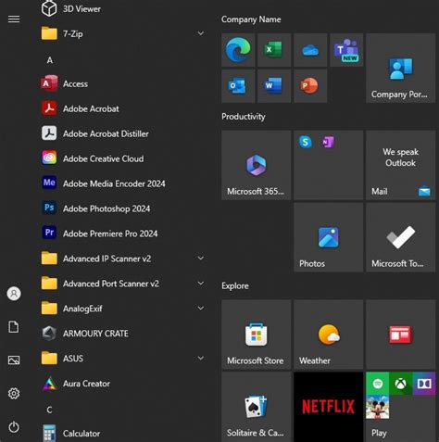Image resolution: width=439 pixels, height=442 pixels.
Task: Open the Microsoft Edge tile
Action: pyautogui.click(x=238, y=50)
